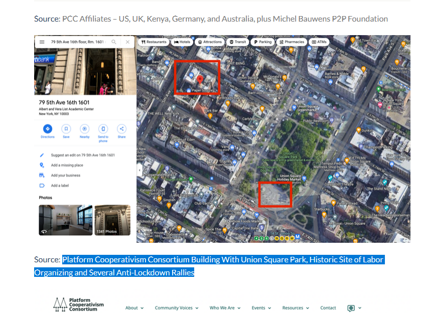The image size is (424, 313).
Task: Open the 1341 Photos thumbnail
Action: (112, 220)
